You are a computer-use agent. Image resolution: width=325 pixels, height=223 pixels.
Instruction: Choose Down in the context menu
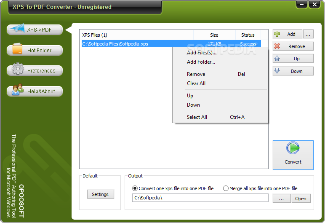[220, 105]
